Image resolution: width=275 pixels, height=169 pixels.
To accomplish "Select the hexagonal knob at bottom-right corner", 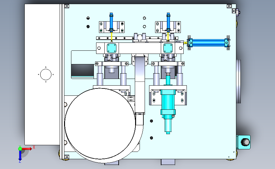I will pos(245,142).
